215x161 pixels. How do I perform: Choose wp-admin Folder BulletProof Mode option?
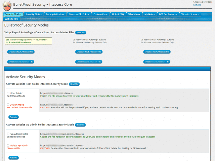[8, 134]
